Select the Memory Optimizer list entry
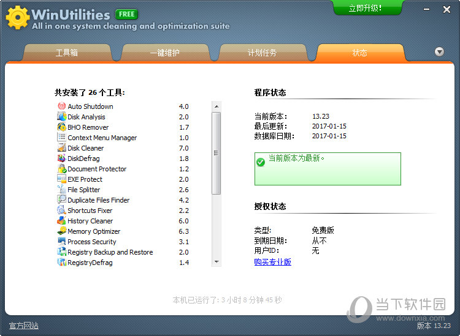This screenshot has width=460, height=336. pyautogui.click(x=123, y=231)
